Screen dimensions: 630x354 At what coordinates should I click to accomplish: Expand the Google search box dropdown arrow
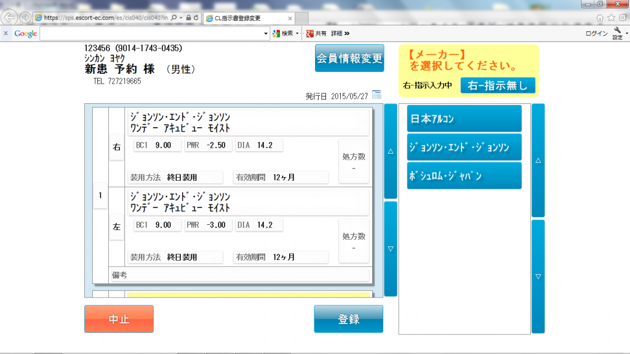[266, 34]
